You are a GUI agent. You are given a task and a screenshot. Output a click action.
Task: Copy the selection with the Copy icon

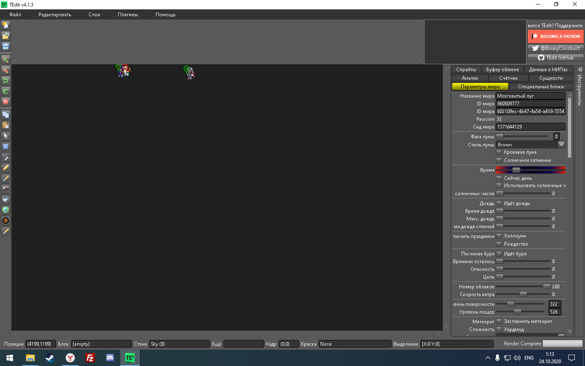pyautogui.click(x=6, y=115)
